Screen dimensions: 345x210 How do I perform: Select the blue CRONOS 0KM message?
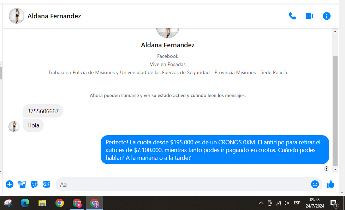(215, 150)
